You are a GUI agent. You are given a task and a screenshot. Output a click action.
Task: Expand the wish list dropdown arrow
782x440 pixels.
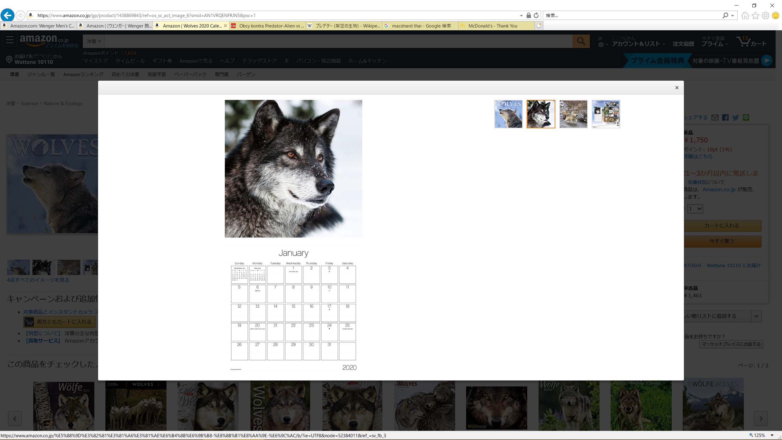click(x=756, y=316)
